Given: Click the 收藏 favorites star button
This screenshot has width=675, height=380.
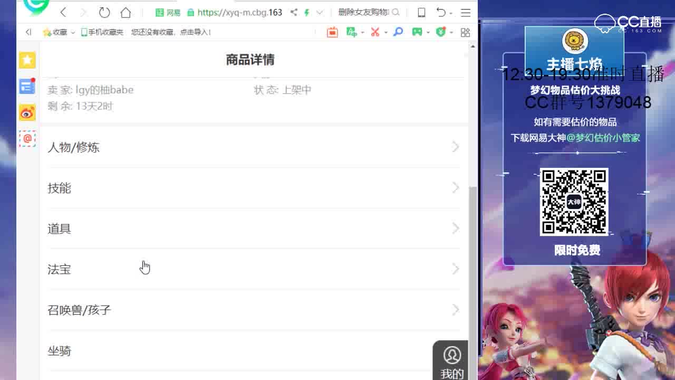Looking at the screenshot, I should coord(55,32).
